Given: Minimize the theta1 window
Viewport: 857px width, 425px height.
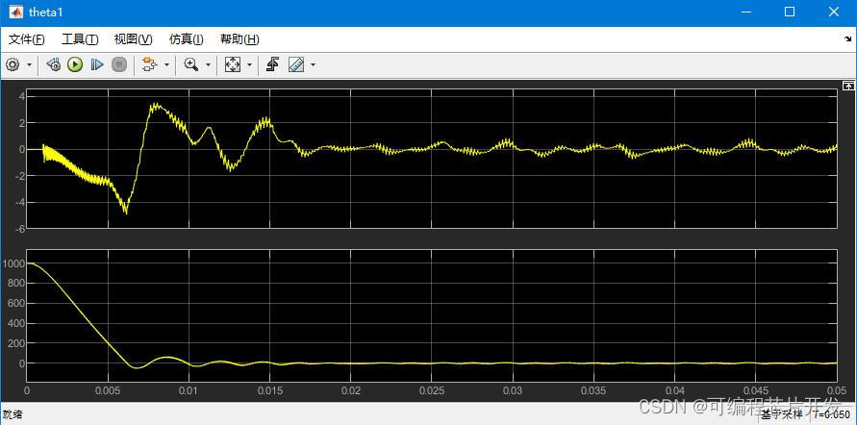Looking at the screenshot, I should coord(745,12).
